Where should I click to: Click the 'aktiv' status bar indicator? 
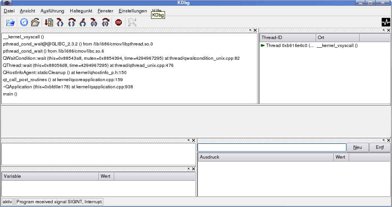(8, 202)
